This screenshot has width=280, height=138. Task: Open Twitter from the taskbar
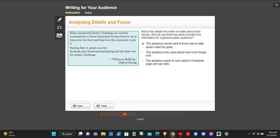(196, 134)
